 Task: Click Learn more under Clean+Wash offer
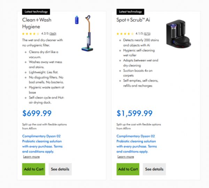click(x=31, y=157)
